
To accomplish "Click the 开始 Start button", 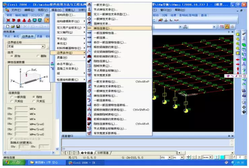I will coord(14,162).
